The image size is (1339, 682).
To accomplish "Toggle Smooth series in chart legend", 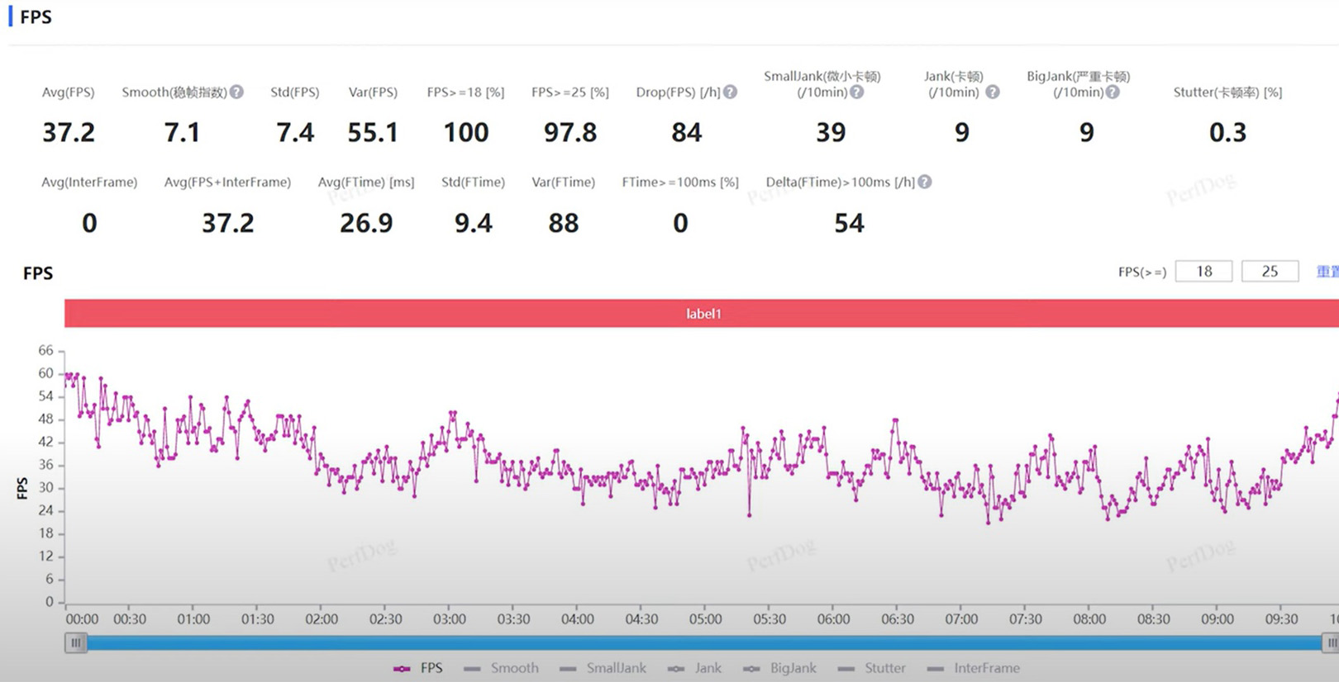I will [501, 668].
